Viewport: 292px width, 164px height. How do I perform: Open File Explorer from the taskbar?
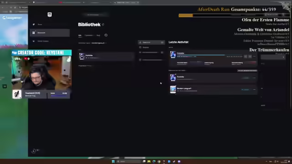tap(149, 161)
